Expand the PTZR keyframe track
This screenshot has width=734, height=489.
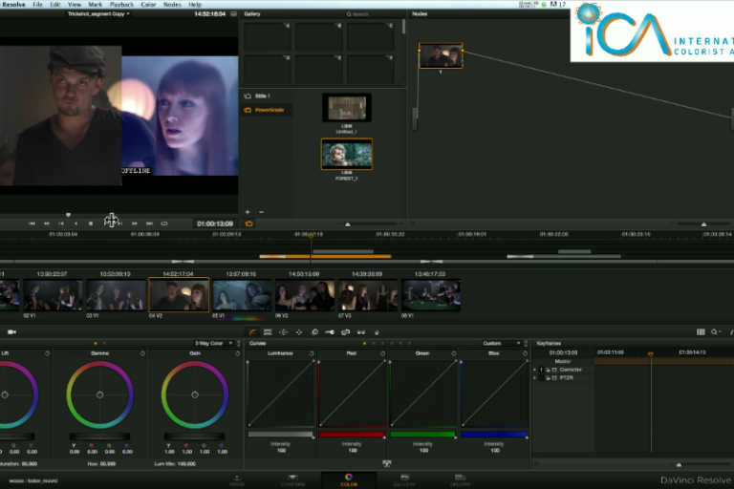[x=534, y=377]
